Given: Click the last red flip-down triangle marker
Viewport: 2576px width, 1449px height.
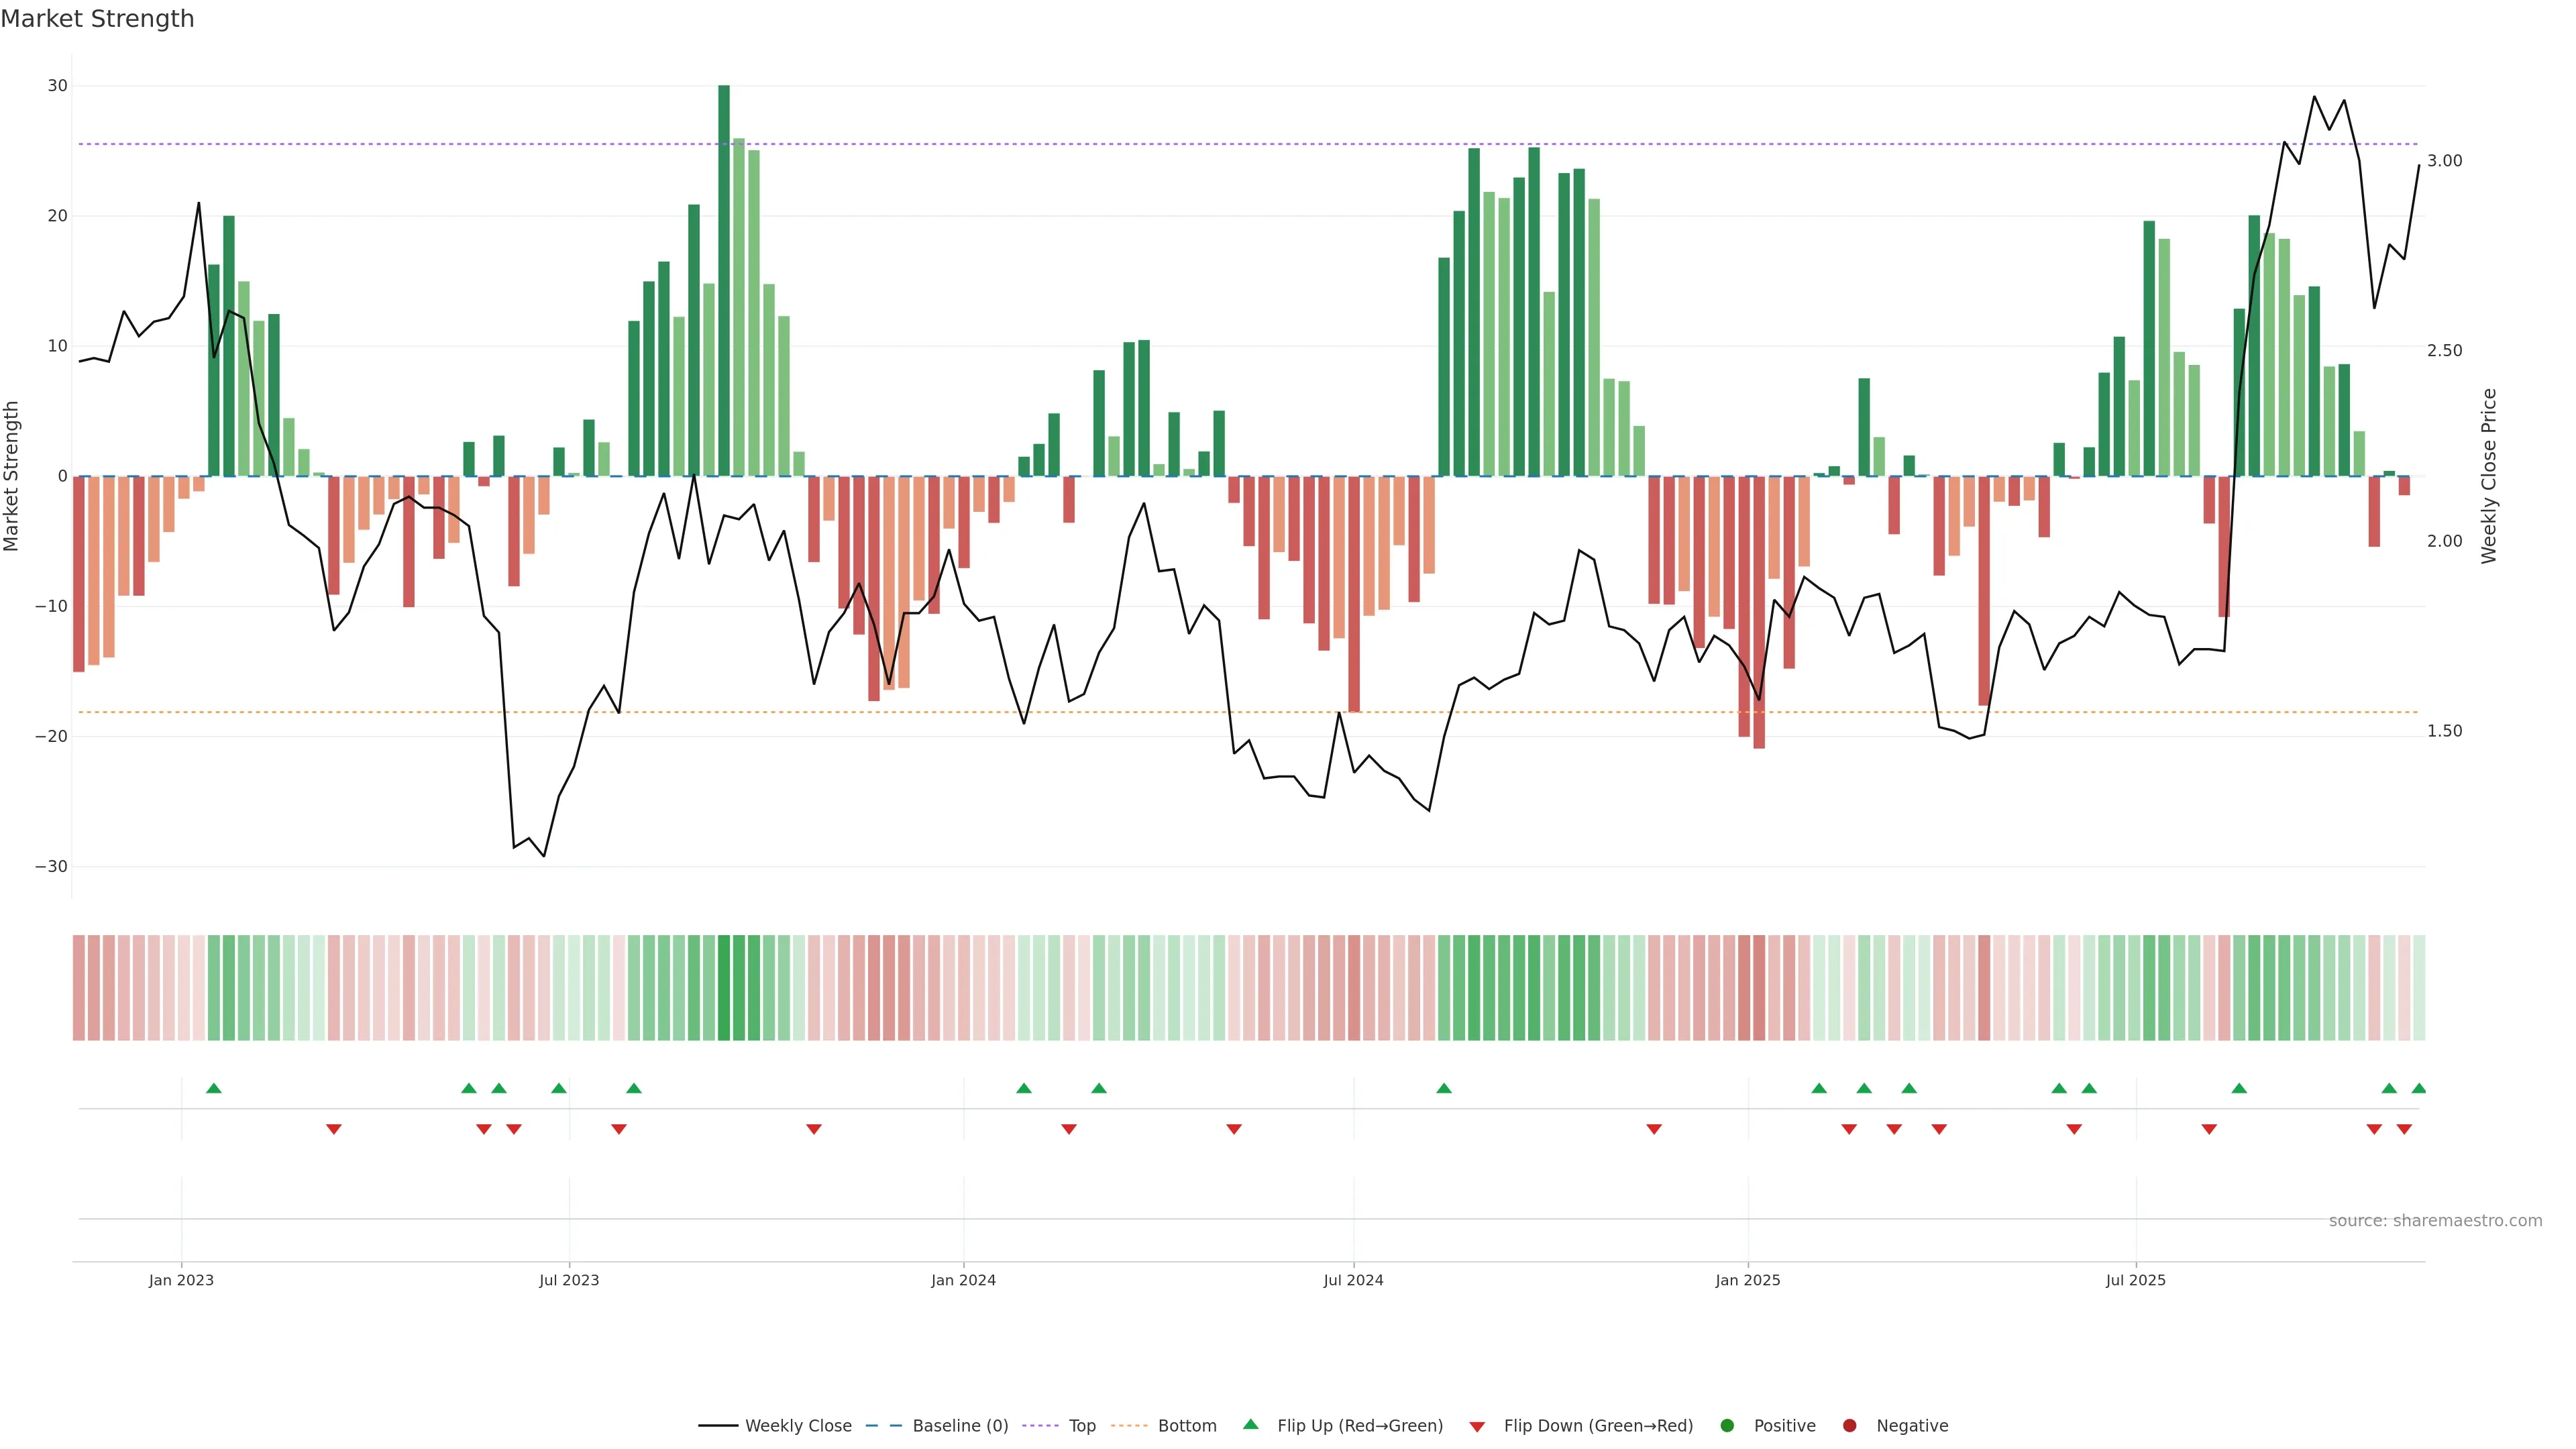Looking at the screenshot, I should (x=2404, y=1129).
